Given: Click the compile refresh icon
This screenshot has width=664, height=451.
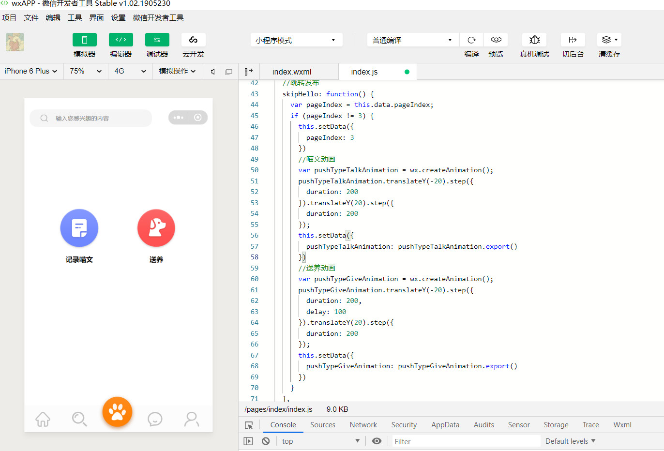Looking at the screenshot, I should click(471, 40).
